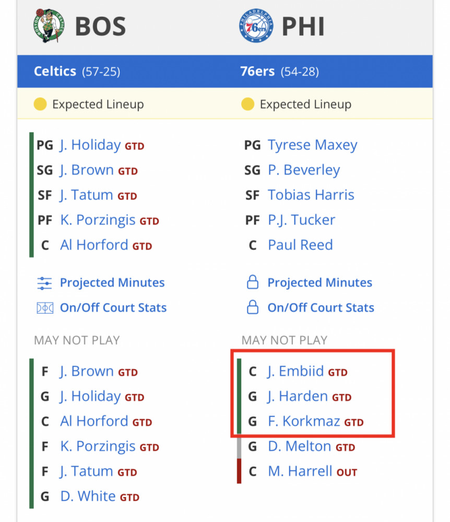Viewport: 450px width, 522px height.
Task: Click the Boston Celtics logo
Action: pyautogui.click(x=49, y=26)
